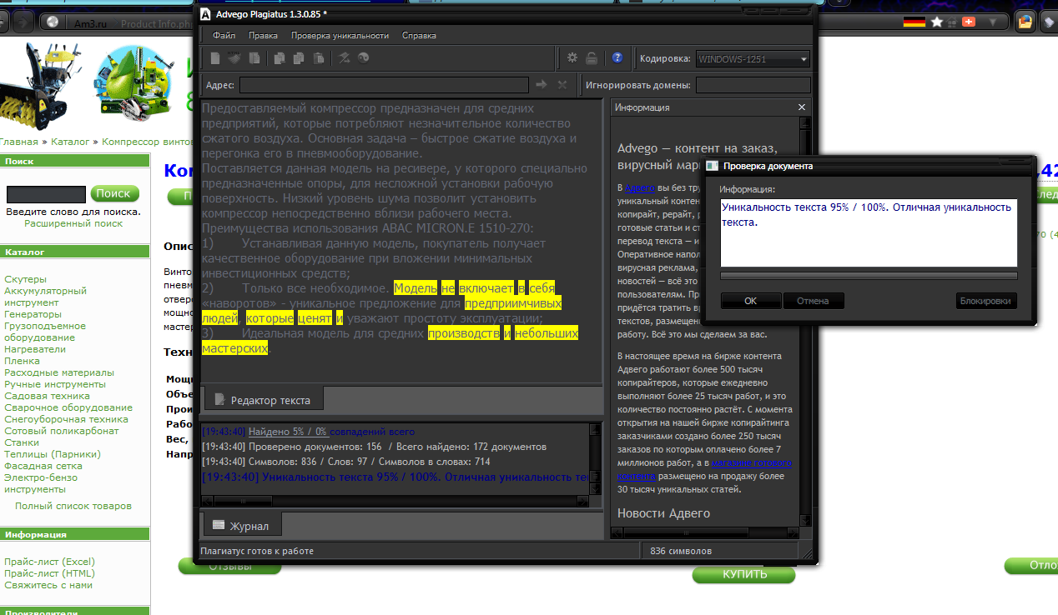Start the quick uniqueness check icon
This screenshot has width=1058, height=615.
click(x=344, y=58)
